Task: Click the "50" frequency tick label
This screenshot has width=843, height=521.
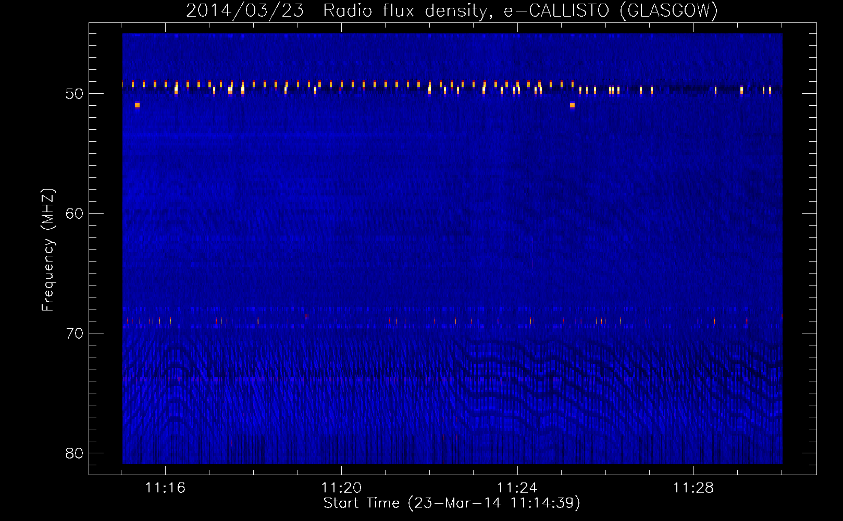Action: (75, 94)
